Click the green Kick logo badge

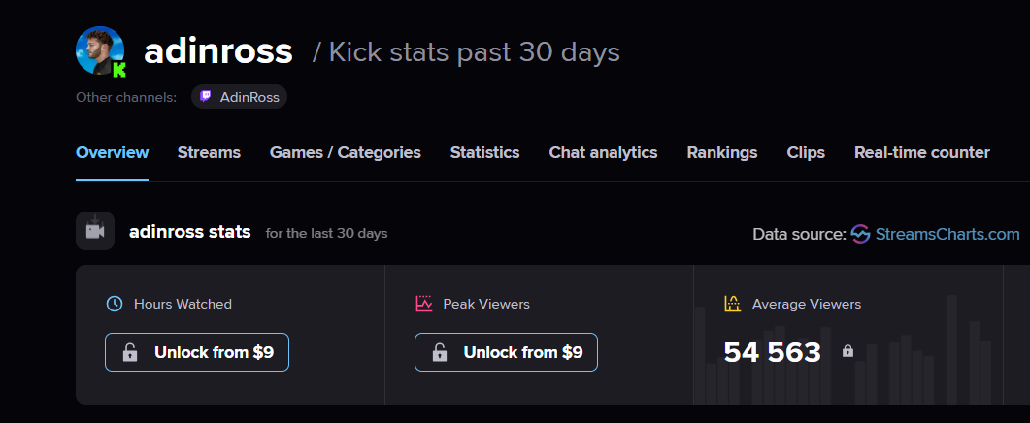pos(119,69)
